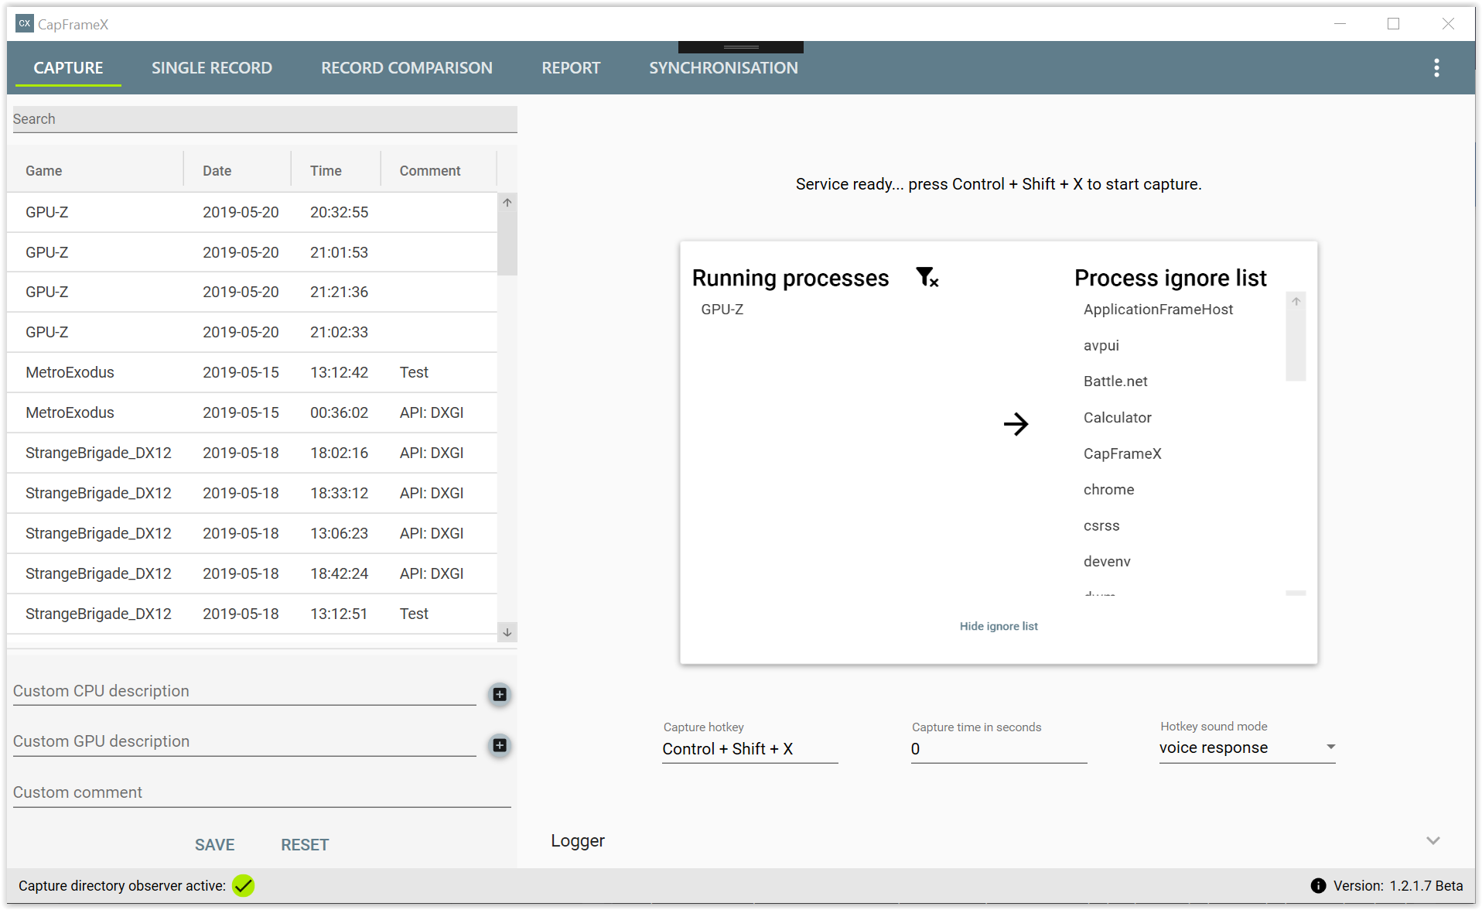
Task: Select StrangeBrigade_DX12 record at 18:33:12
Action: (252, 493)
